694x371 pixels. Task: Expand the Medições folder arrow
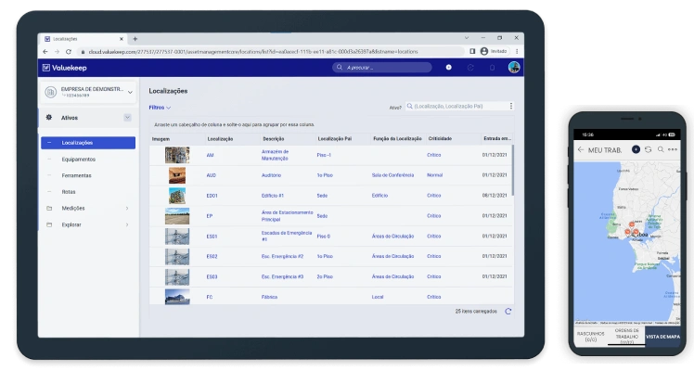[x=127, y=209]
